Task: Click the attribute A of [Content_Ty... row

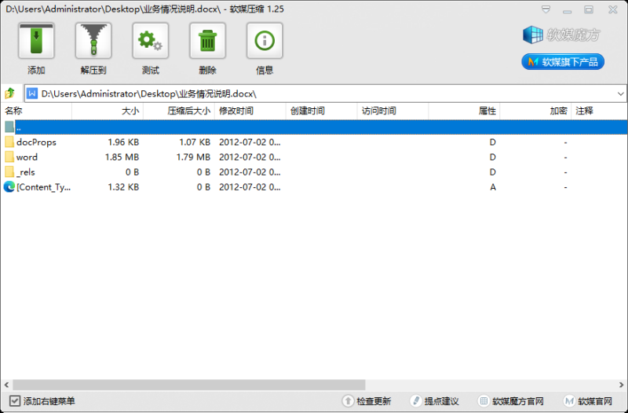Action: click(493, 187)
